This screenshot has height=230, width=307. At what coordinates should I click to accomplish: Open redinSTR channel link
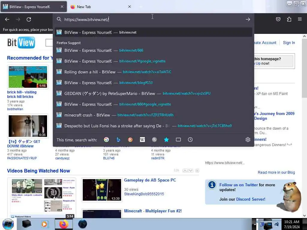[158, 158]
